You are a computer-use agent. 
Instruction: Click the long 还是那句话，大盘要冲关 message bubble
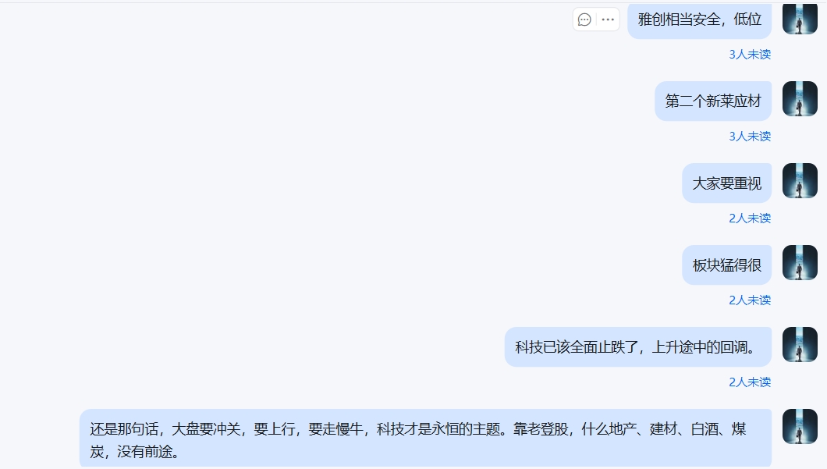[x=426, y=439]
